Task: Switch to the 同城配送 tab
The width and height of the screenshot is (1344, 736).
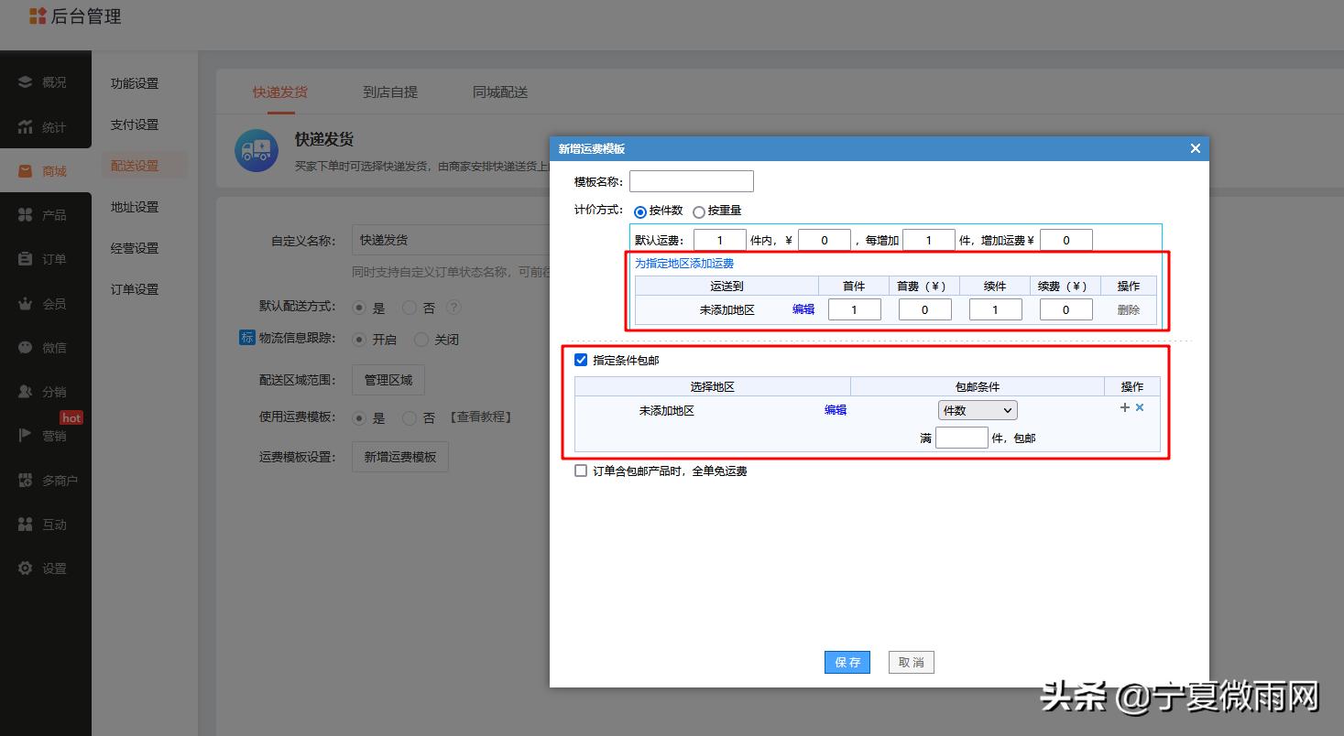Action: [x=499, y=92]
